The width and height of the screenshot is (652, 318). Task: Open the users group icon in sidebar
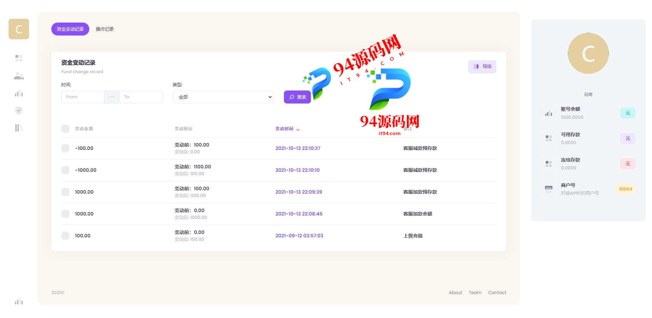coord(19,76)
